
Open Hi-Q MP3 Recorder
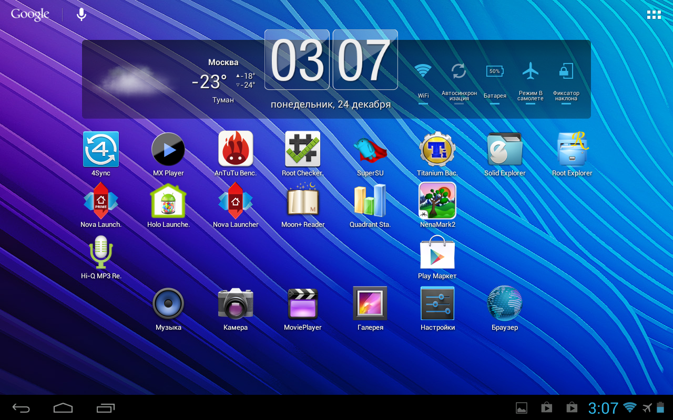101,252
